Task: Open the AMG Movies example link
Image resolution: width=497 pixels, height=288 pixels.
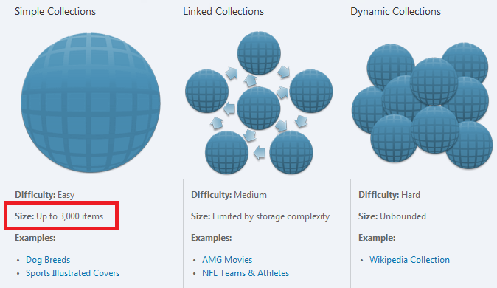Action: (227, 260)
